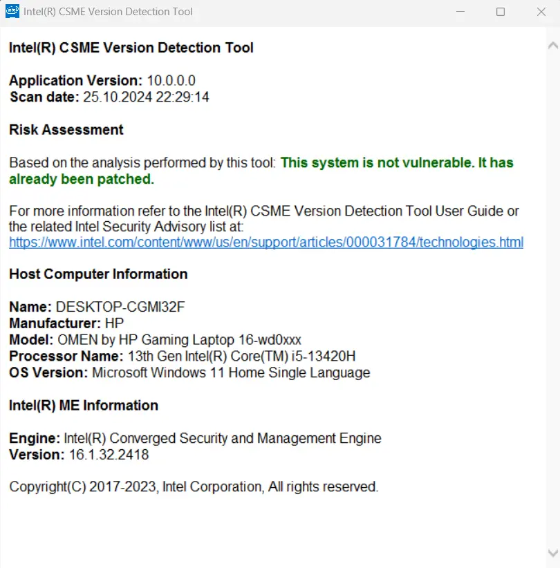
Task: Minimize the CSME Version Detection Tool window
Action: (460, 12)
